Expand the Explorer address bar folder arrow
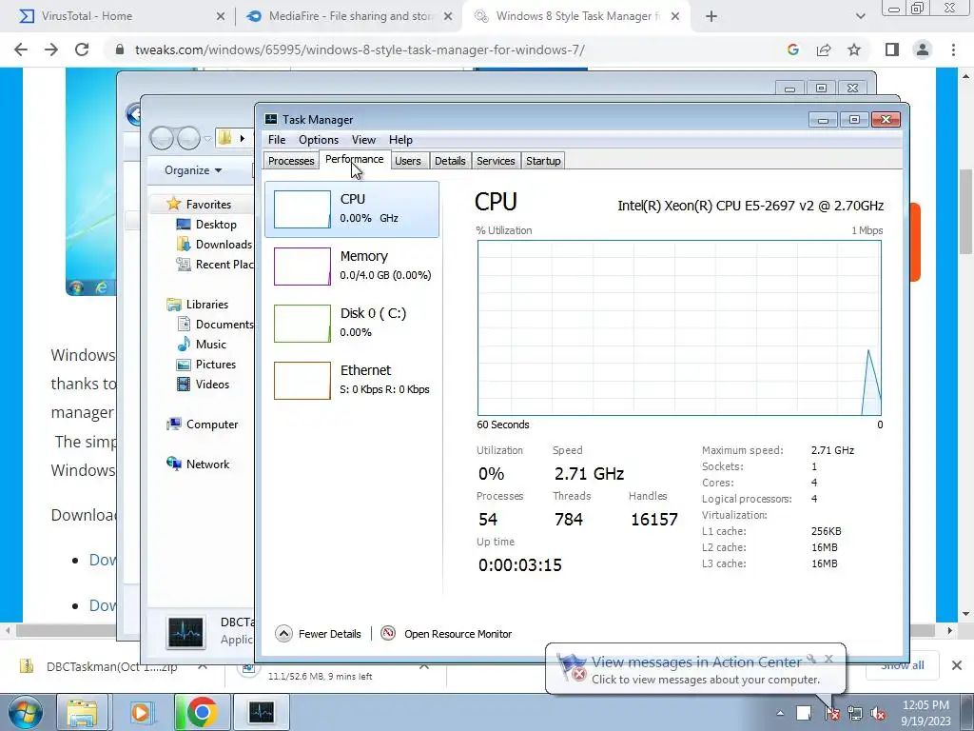Viewport: 974px width, 731px height. 243,138
